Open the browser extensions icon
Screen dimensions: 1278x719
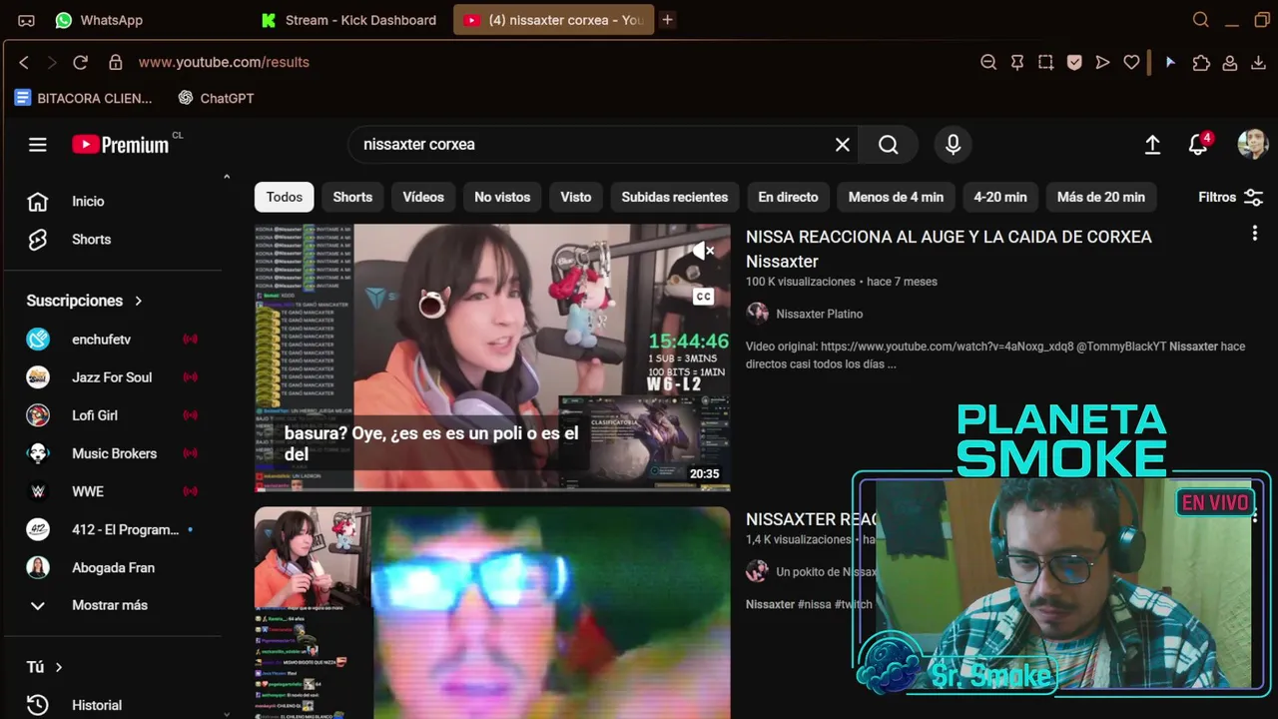click(1201, 62)
